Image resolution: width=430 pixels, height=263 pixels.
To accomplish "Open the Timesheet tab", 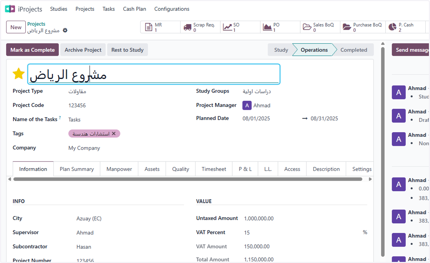I will click(x=214, y=169).
